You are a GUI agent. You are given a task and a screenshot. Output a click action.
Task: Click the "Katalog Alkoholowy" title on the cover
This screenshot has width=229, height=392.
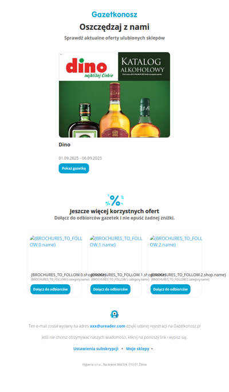coord(143,65)
